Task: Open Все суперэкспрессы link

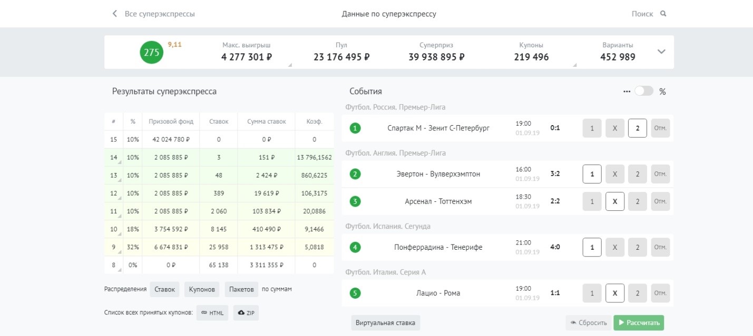Action: coord(161,14)
